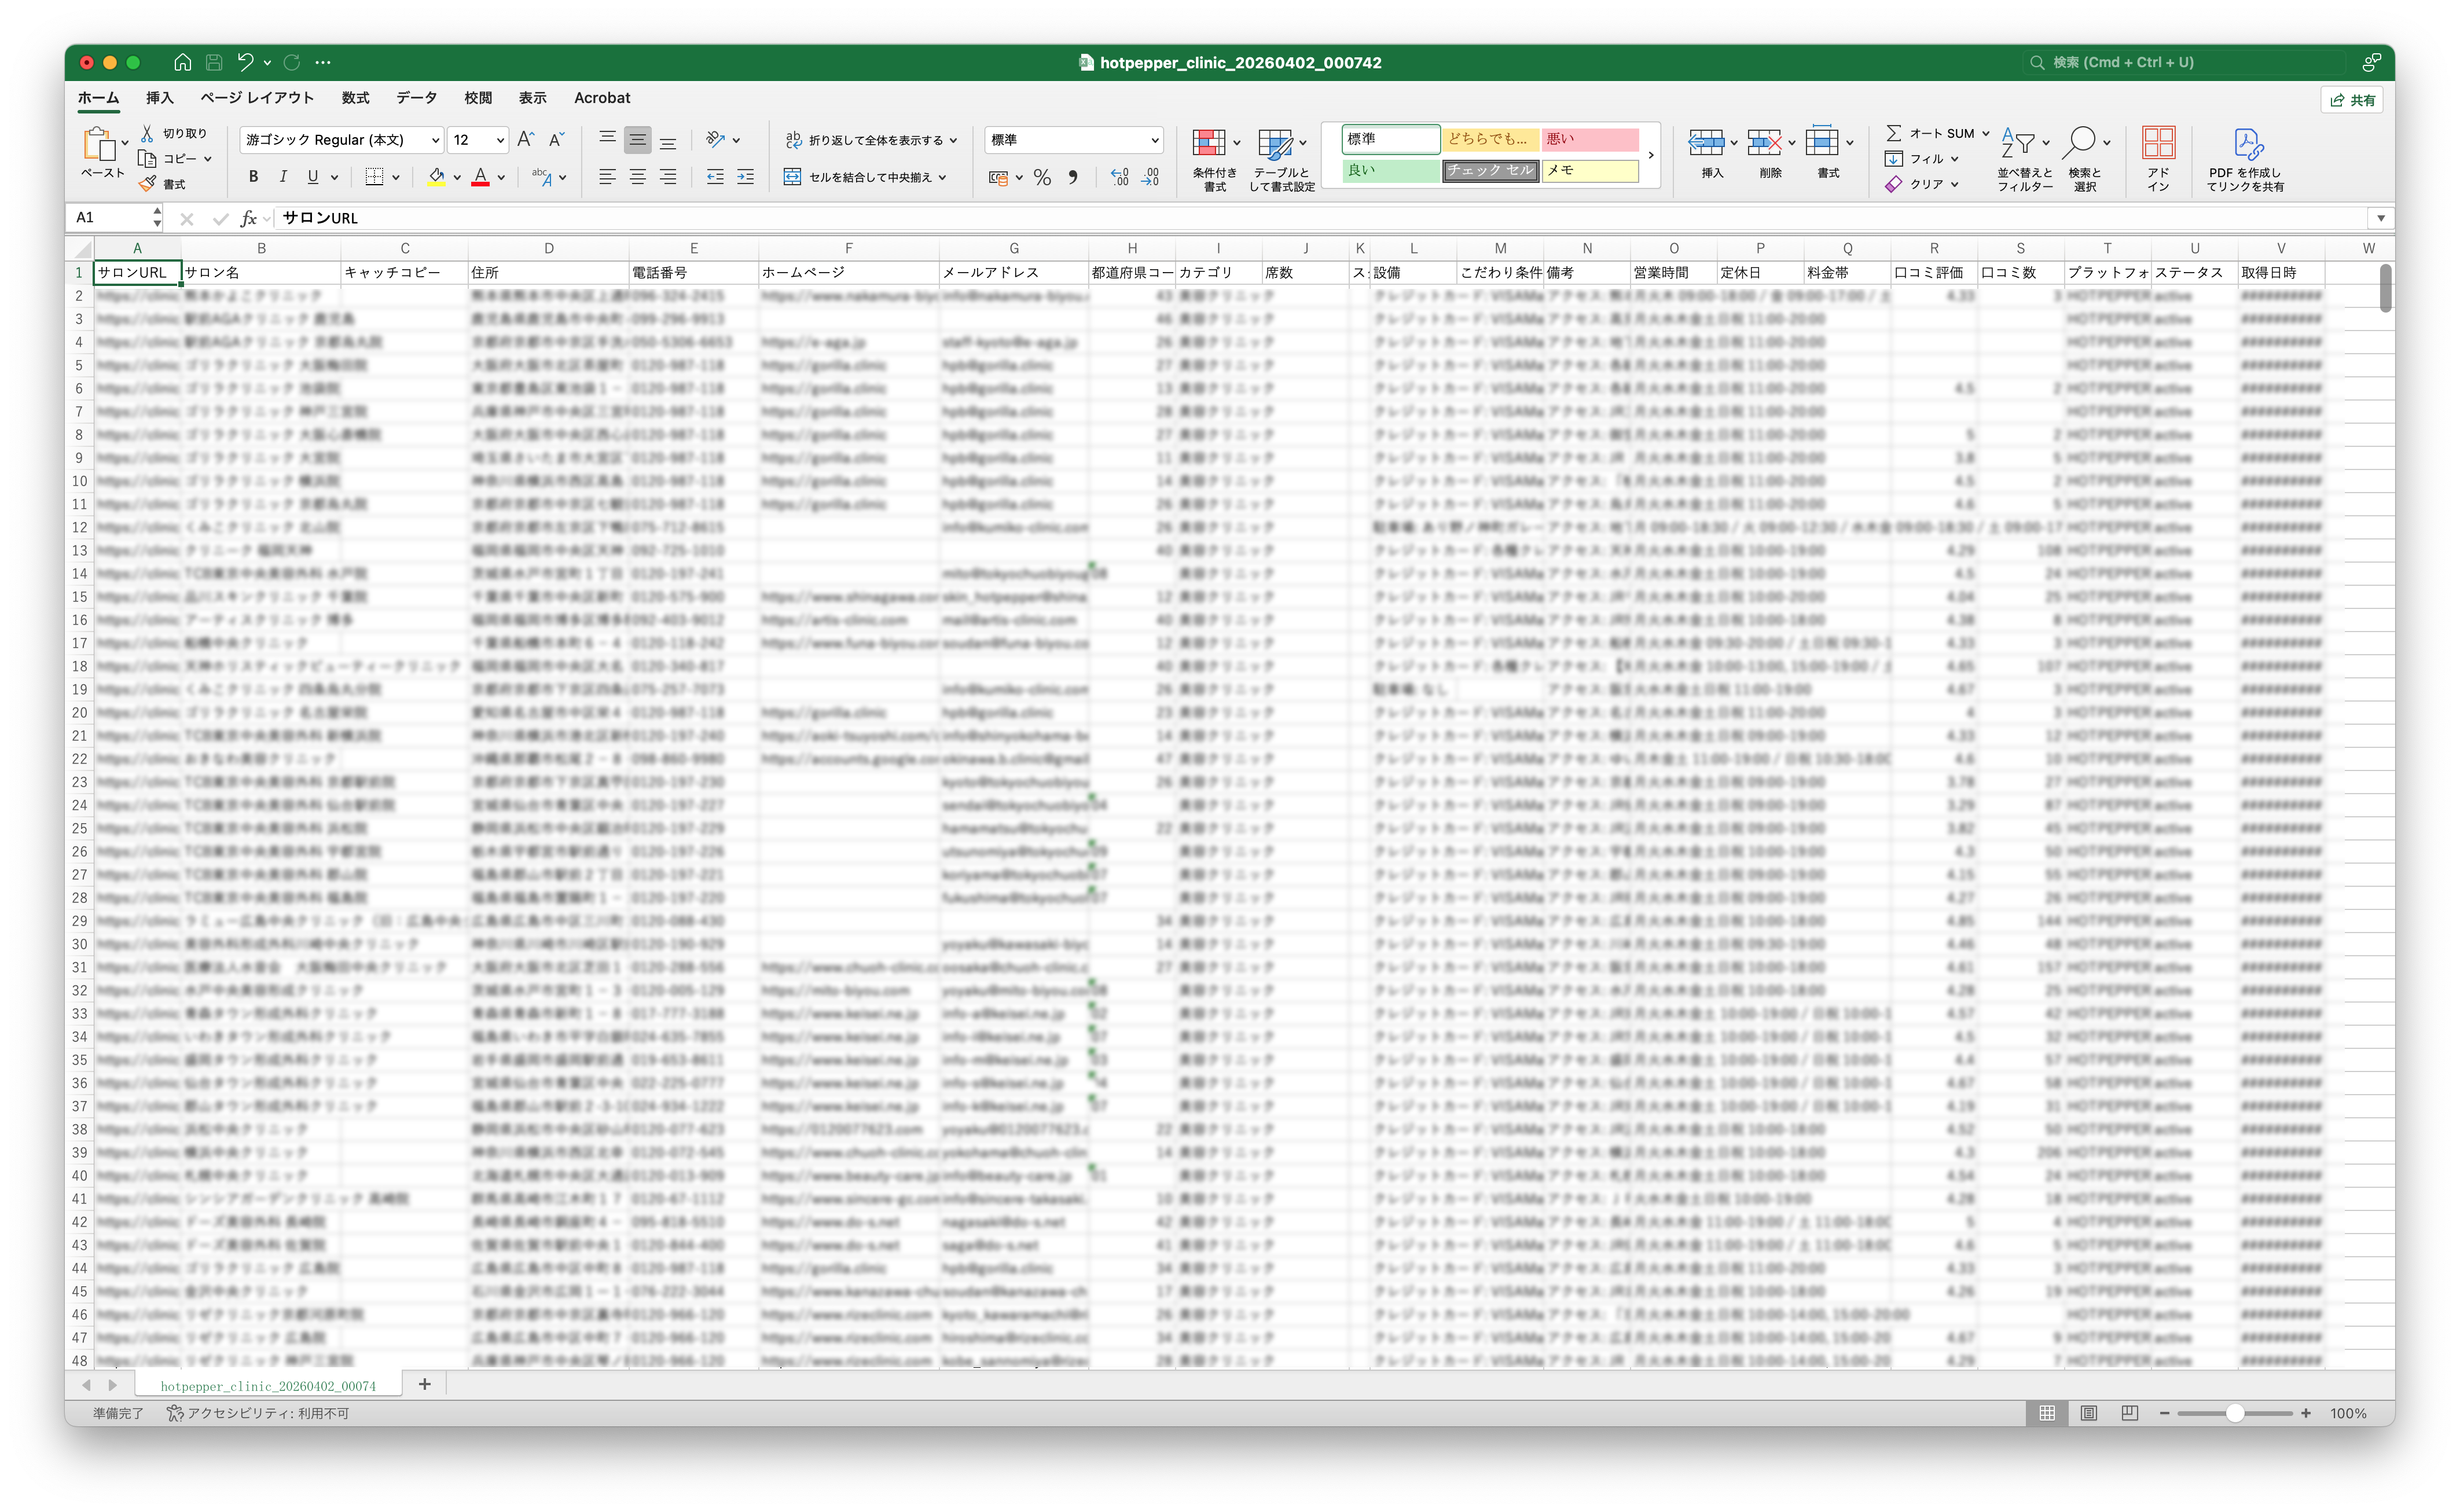Switch to Page Layout view in status bar
The image size is (2460, 1512).
(2088, 1413)
